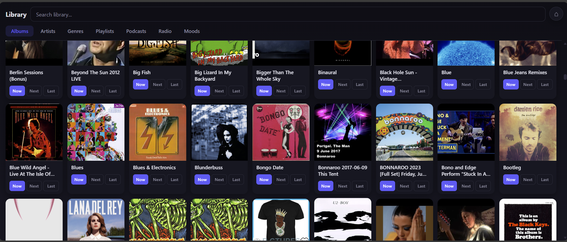
Task: Open the Blues album cover art
Action: point(96,132)
